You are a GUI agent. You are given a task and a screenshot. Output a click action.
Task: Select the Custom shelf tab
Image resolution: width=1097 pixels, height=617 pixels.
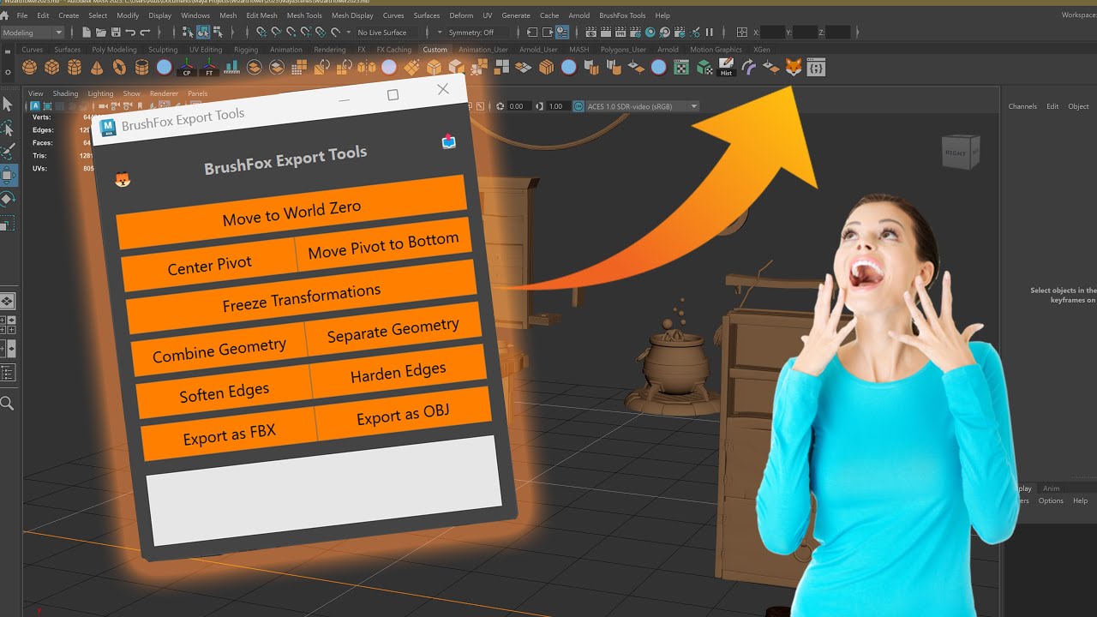[435, 49]
